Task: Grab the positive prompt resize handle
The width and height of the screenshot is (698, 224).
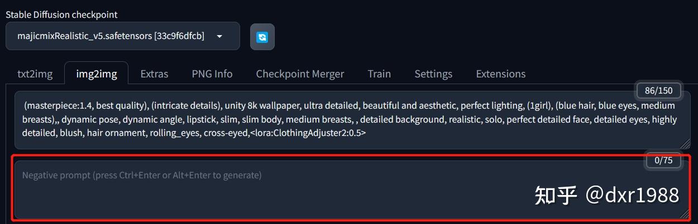Action: (685, 144)
